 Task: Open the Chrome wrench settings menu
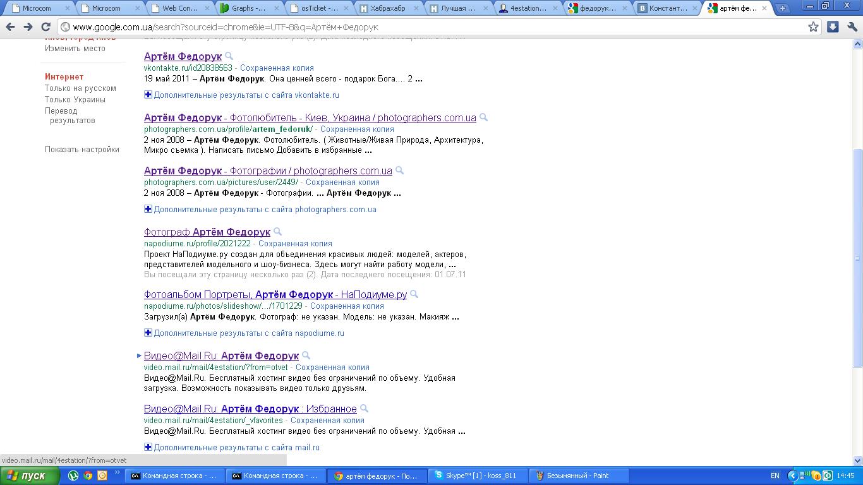852,27
